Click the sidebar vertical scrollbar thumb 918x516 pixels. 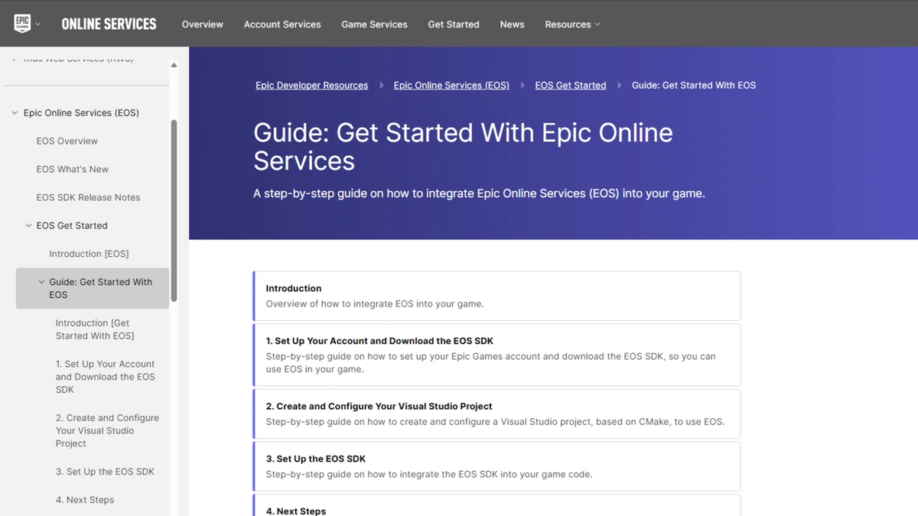174,210
